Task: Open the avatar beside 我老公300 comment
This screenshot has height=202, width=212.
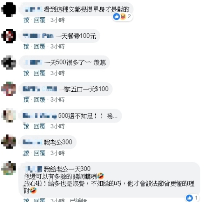Action: pos(9,142)
